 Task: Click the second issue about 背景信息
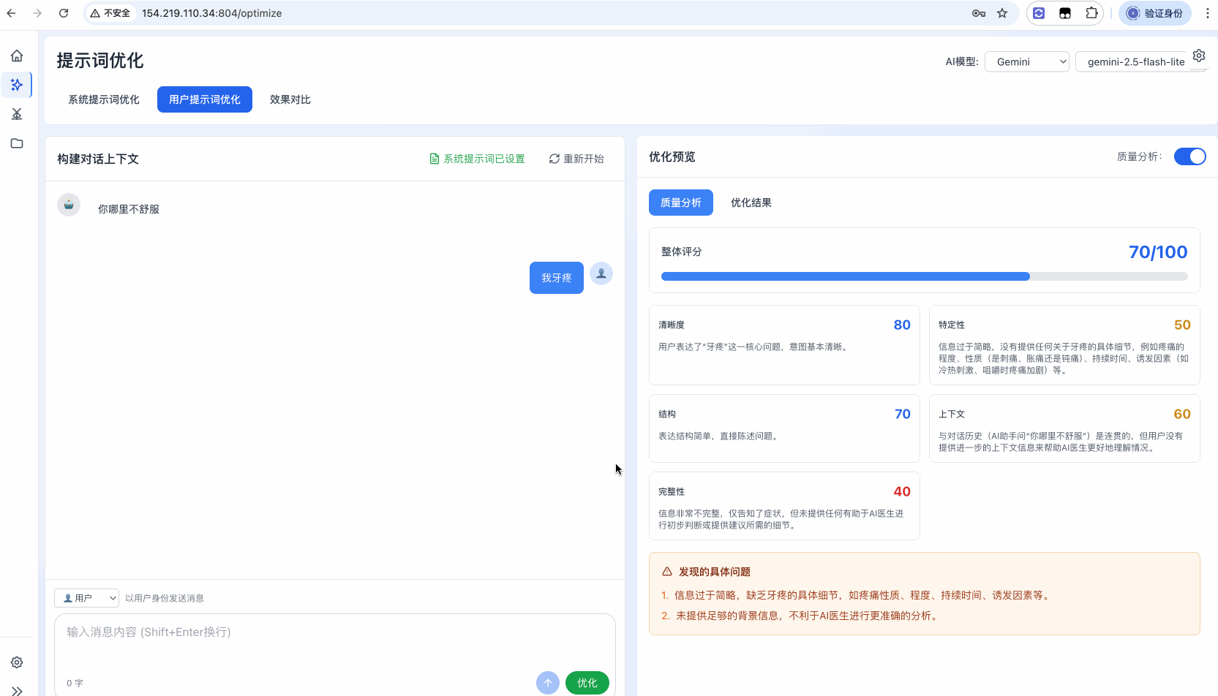tap(801, 616)
